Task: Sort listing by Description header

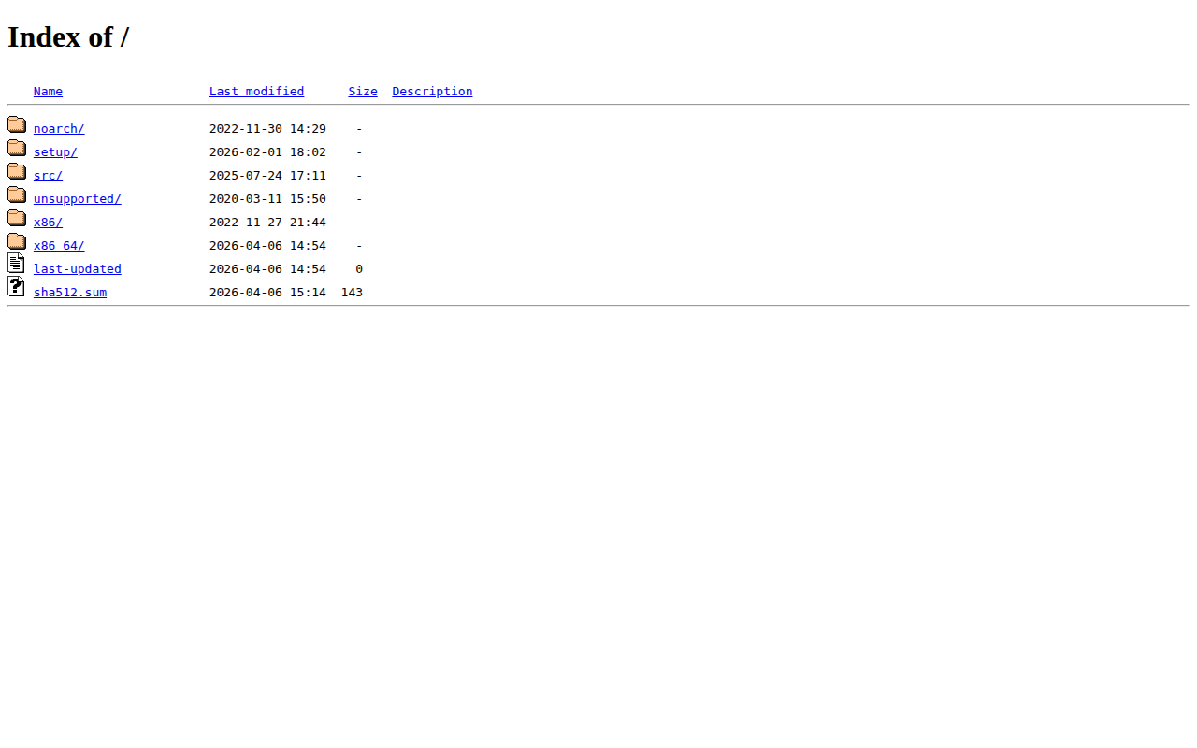Action: click(x=432, y=92)
